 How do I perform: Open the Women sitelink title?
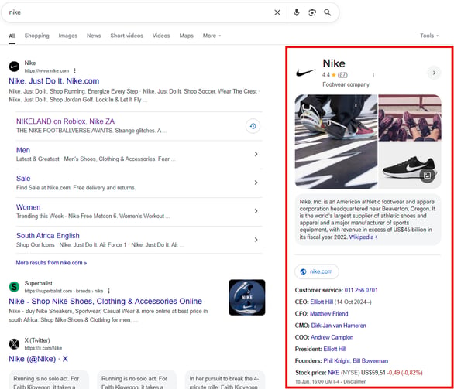29,207
